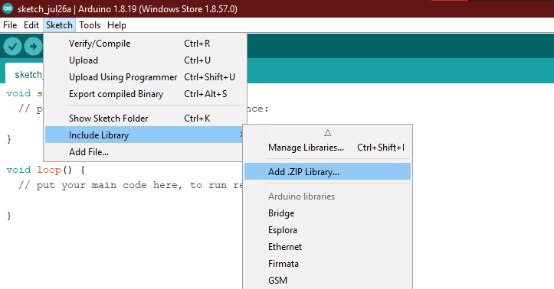
Task: Select the sketch tab in the editor
Action: click(25, 73)
